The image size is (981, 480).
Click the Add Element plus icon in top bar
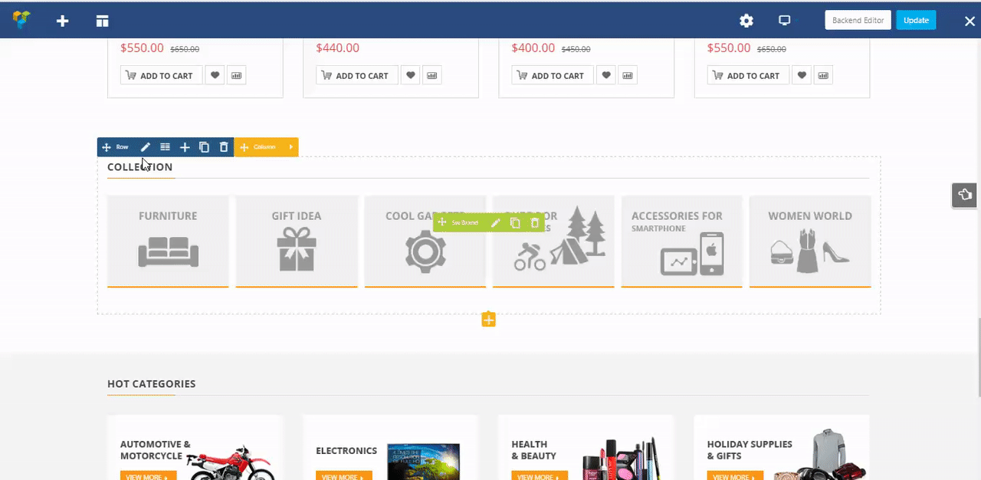[x=63, y=21]
